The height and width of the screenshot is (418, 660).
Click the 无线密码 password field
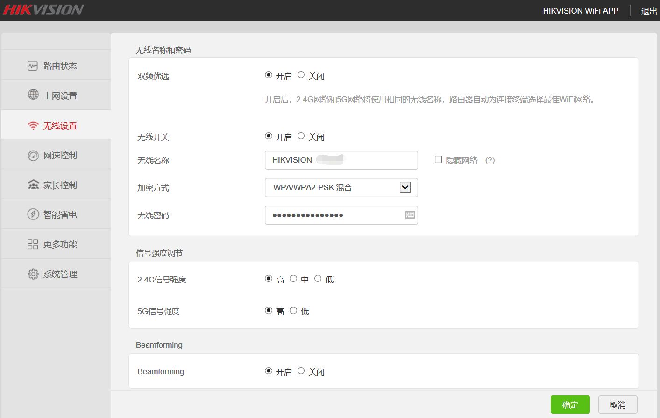click(341, 215)
